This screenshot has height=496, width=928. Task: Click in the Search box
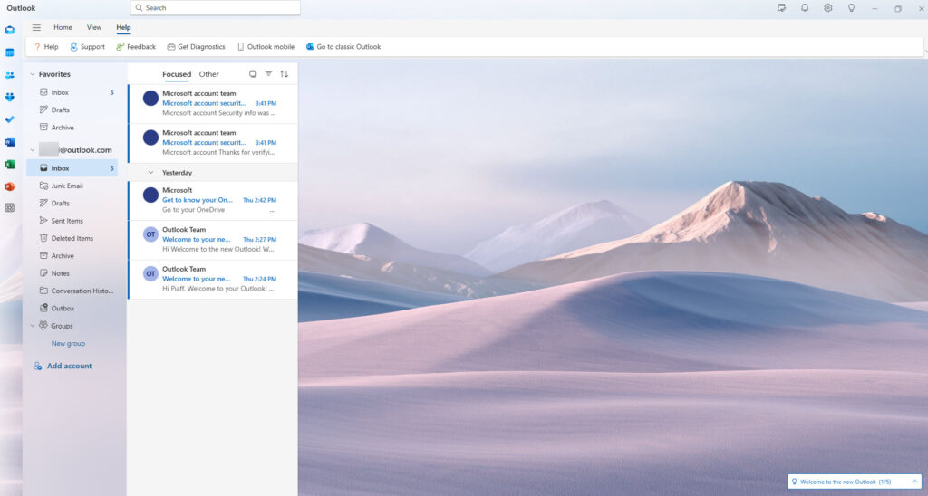pos(216,7)
